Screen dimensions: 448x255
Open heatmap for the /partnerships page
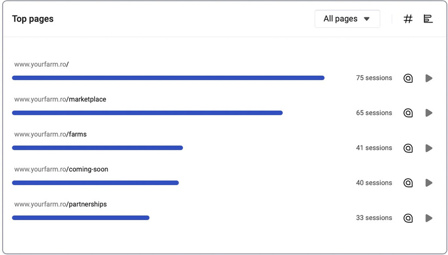pos(408,218)
